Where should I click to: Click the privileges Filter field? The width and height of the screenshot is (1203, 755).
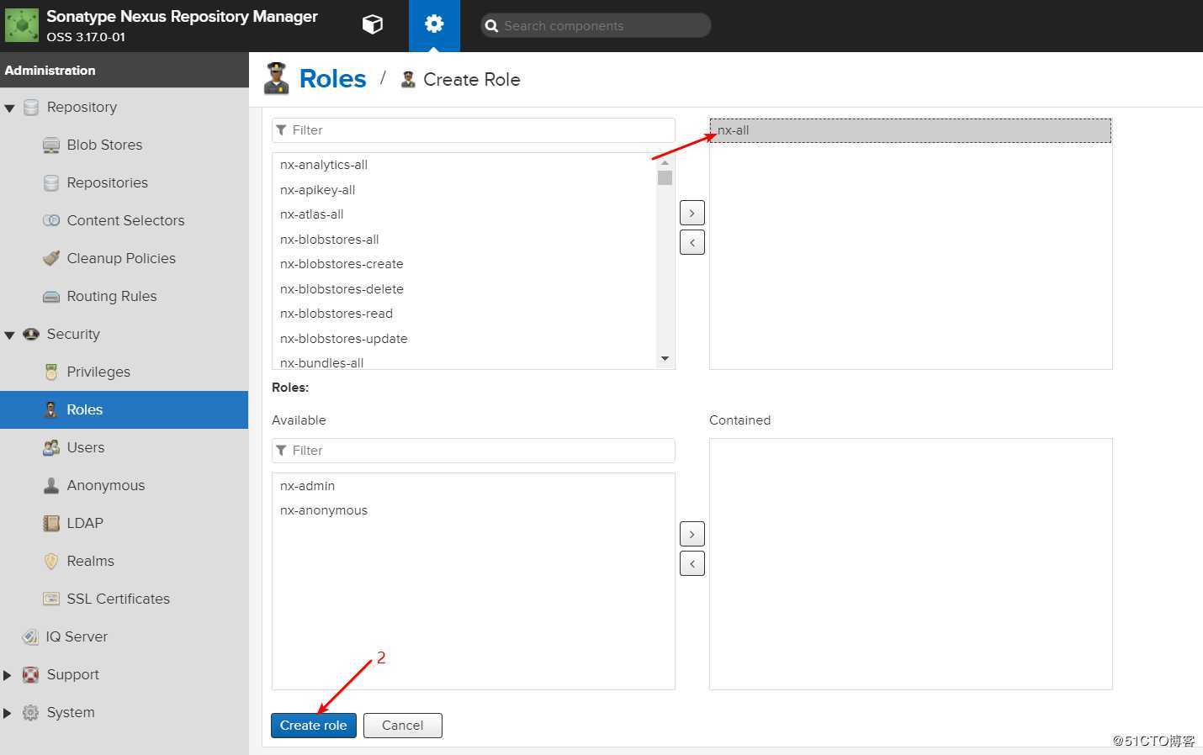coord(473,130)
